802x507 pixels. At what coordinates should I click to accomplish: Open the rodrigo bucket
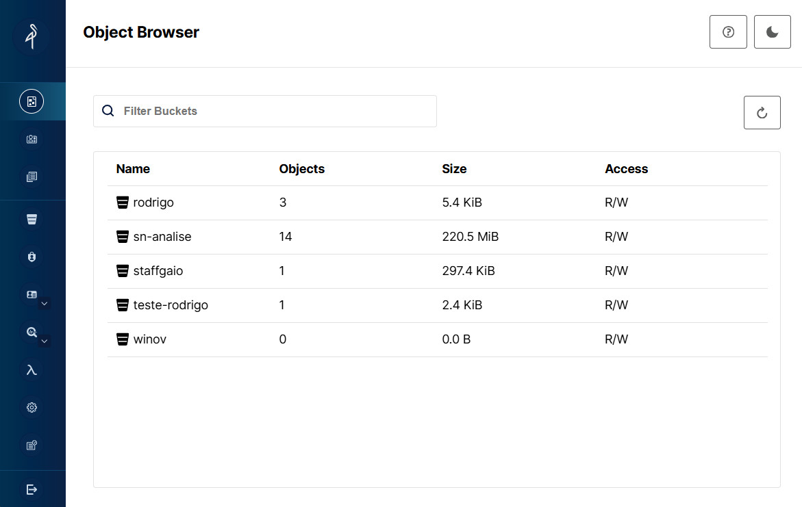coord(153,203)
